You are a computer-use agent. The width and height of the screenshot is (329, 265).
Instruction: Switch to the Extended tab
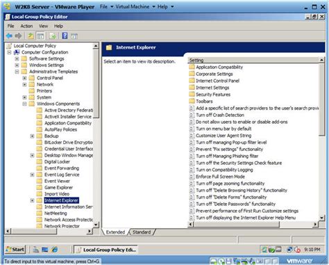pos(115,232)
